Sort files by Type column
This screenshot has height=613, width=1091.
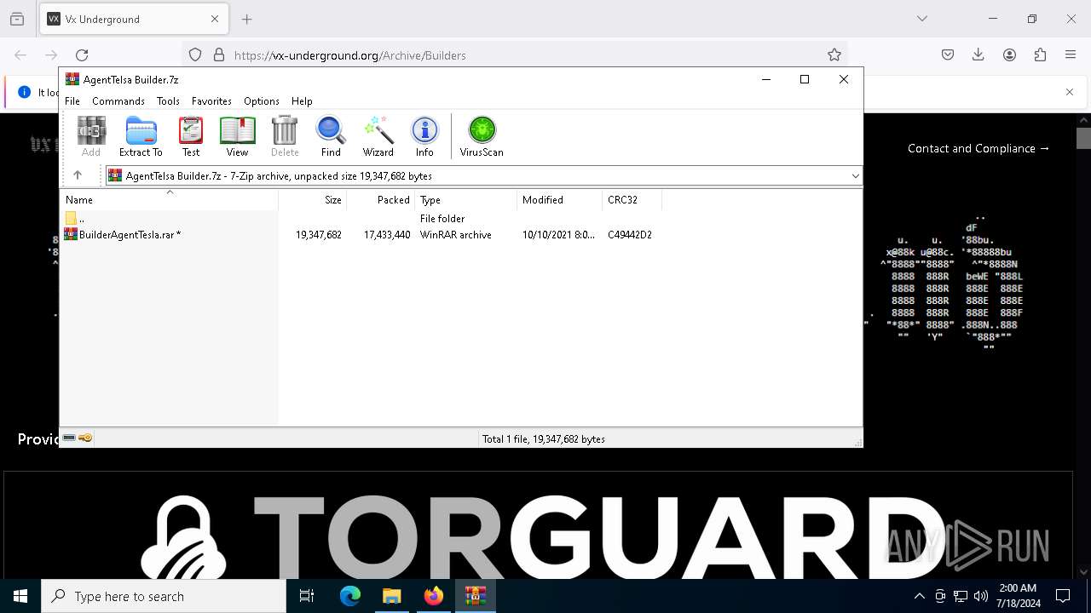pyautogui.click(x=466, y=199)
